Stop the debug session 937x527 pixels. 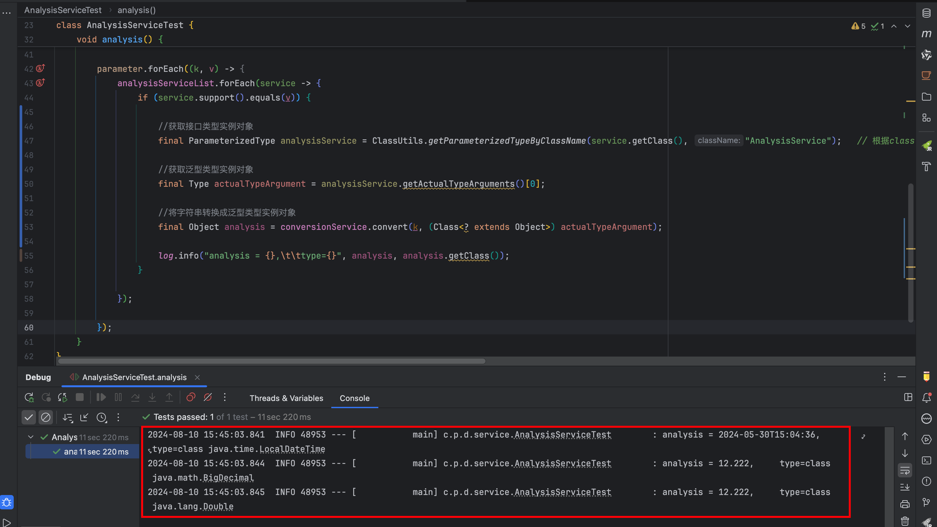click(80, 397)
